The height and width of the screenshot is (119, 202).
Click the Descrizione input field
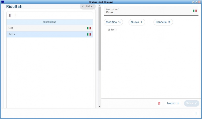pyautogui.click(x=151, y=11)
